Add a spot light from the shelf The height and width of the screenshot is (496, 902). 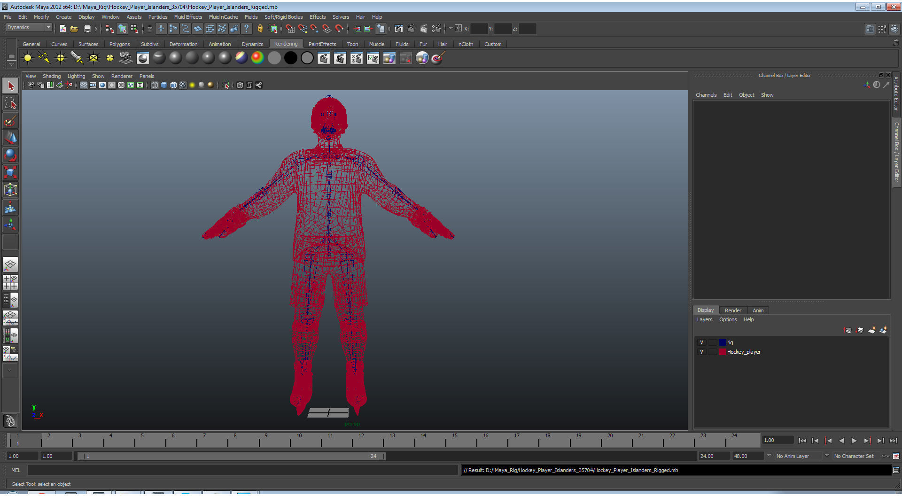(x=77, y=58)
